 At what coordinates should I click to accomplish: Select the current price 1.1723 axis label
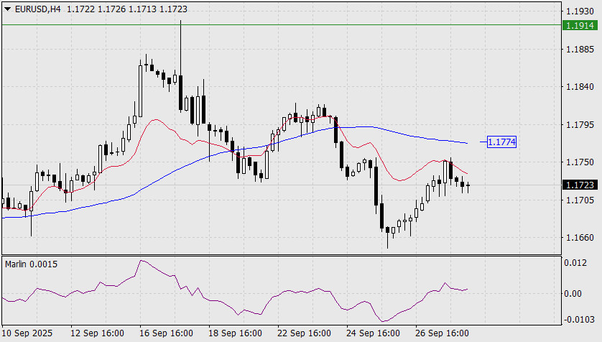pyautogui.click(x=578, y=185)
